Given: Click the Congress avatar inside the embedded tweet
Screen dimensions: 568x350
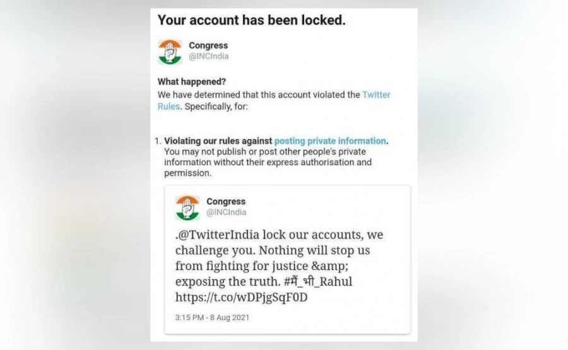Looking at the screenshot, I should coord(187,207).
